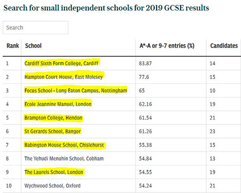Sort by the Rank column header

point(13,46)
